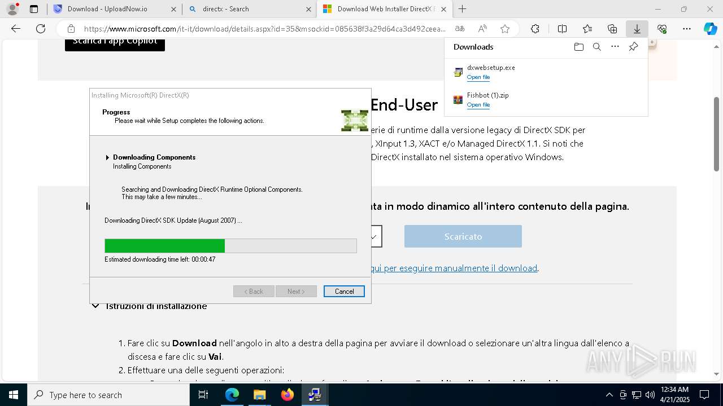This screenshot has width=723, height=406.
Task: Click the greyed Back button in setup
Action: click(254, 292)
